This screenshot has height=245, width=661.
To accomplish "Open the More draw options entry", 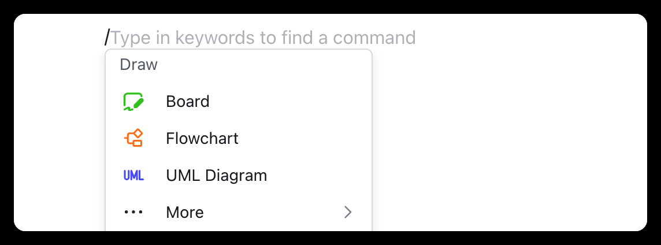I will click(x=239, y=212).
